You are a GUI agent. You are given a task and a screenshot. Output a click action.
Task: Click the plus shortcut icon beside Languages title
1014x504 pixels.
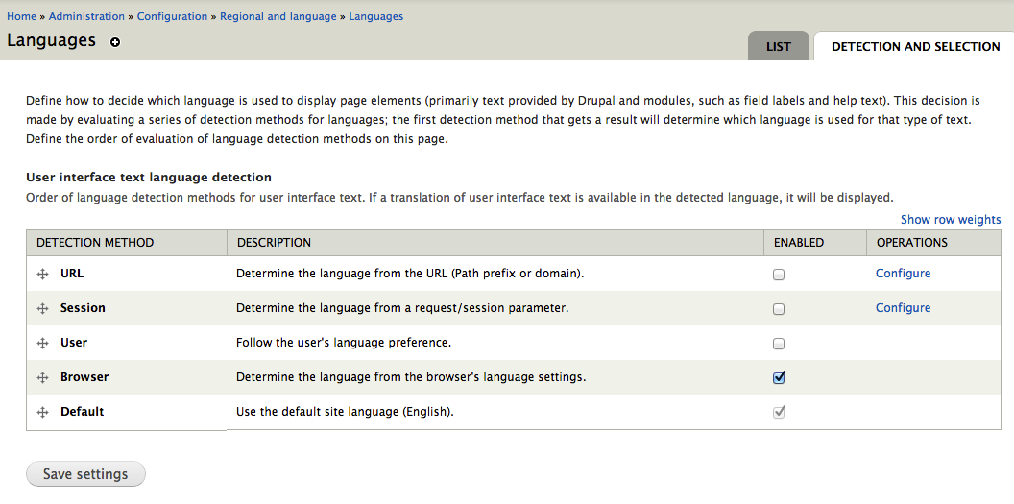(x=115, y=42)
